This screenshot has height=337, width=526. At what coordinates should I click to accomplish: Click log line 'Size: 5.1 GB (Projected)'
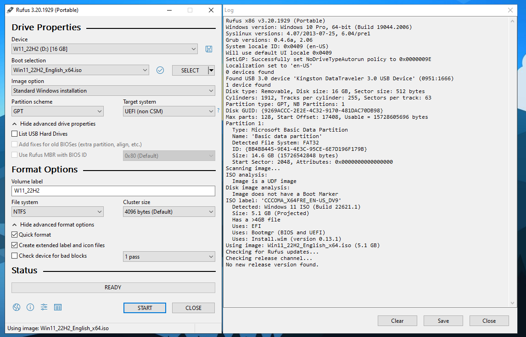(x=270, y=213)
